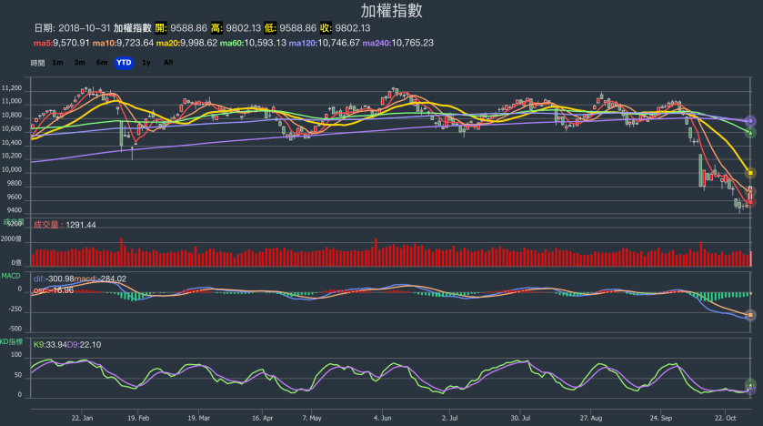Click the 4. Jun date axis label
The width and height of the screenshot is (763, 426).
[382, 418]
